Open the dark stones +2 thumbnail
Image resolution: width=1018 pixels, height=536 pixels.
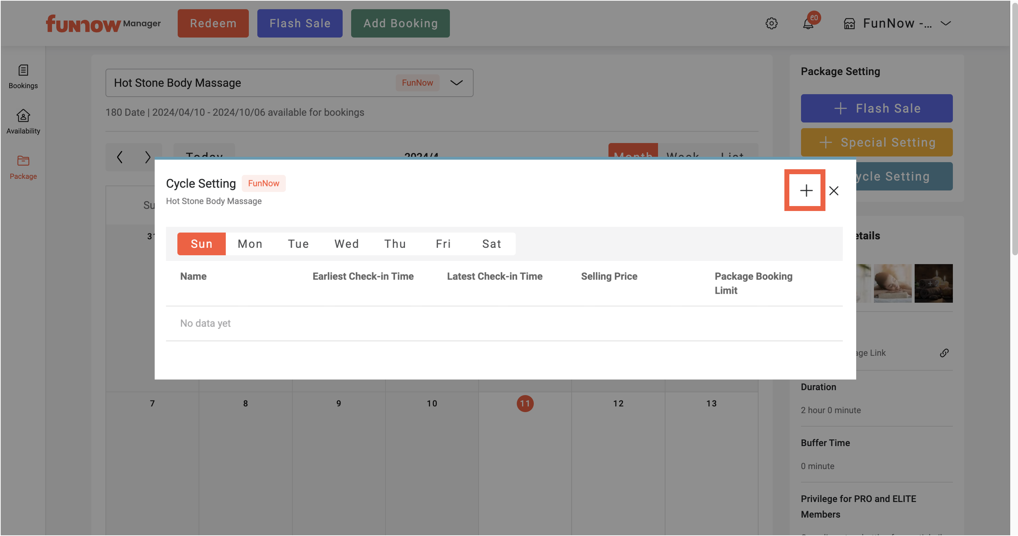(x=933, y=284)
